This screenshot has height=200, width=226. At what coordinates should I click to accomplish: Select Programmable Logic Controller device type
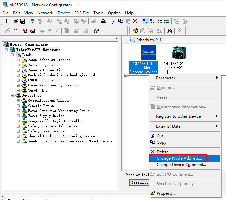pyautogui.click(x=56, y=121)
